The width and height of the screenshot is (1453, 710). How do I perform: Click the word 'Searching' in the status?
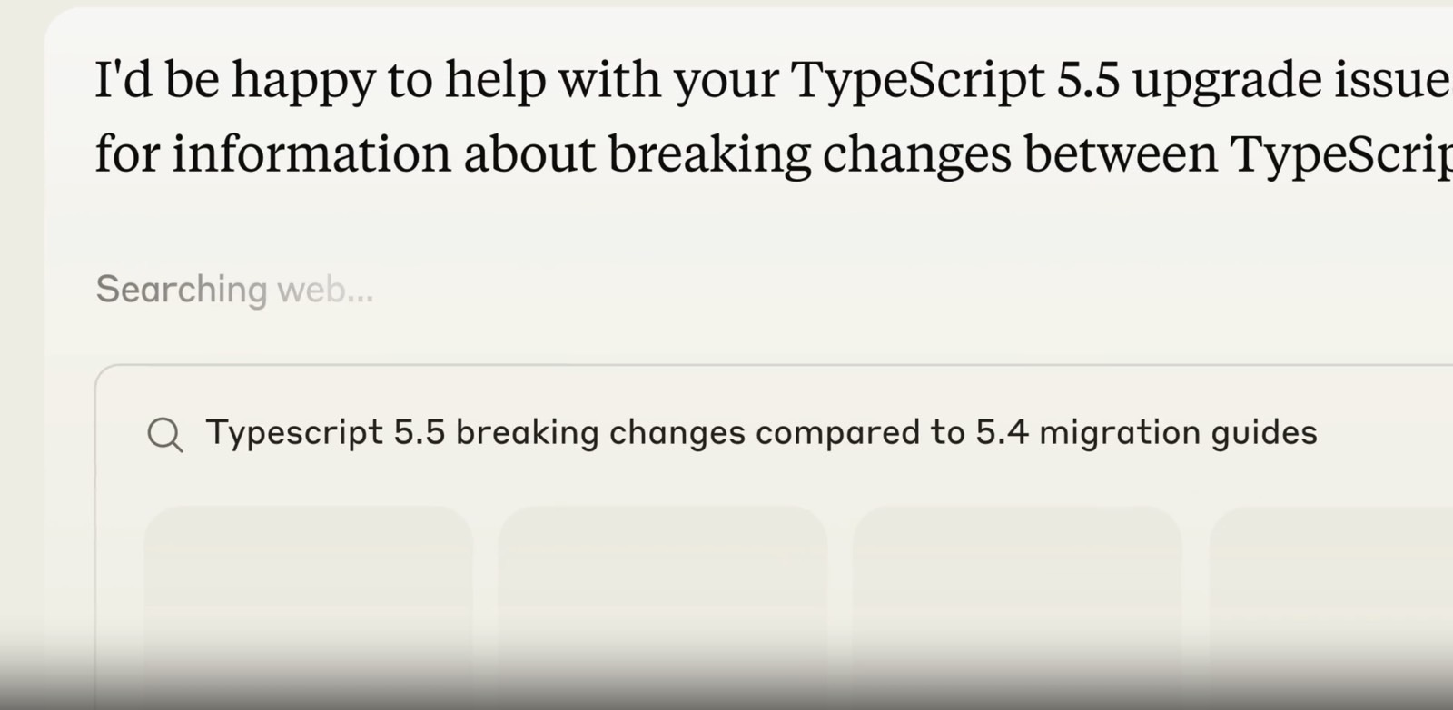pyautogui.click(x=182, y=290)
